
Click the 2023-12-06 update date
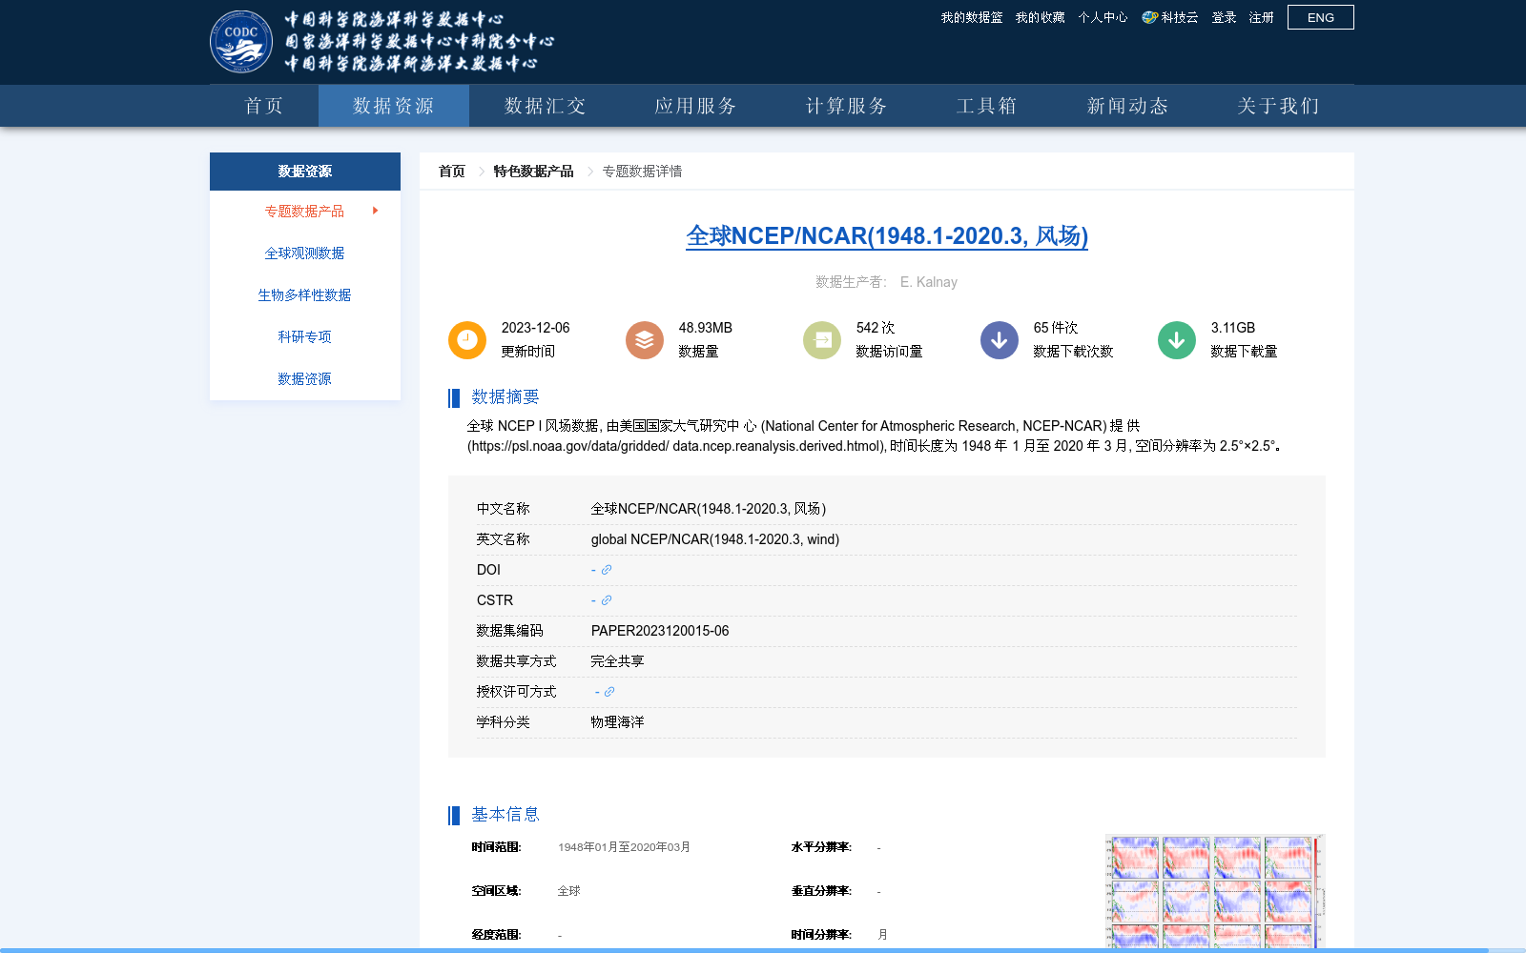(x=535, y=328)
